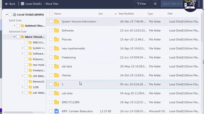The height and width of the screenshot is (114, 204).
Task: Select themes(3) folder in tree
Action: click(x=39, y=82)
